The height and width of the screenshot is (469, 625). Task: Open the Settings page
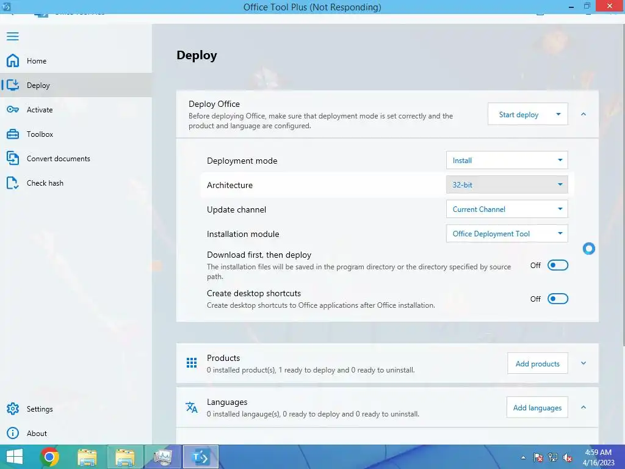(x=76, y=409)
